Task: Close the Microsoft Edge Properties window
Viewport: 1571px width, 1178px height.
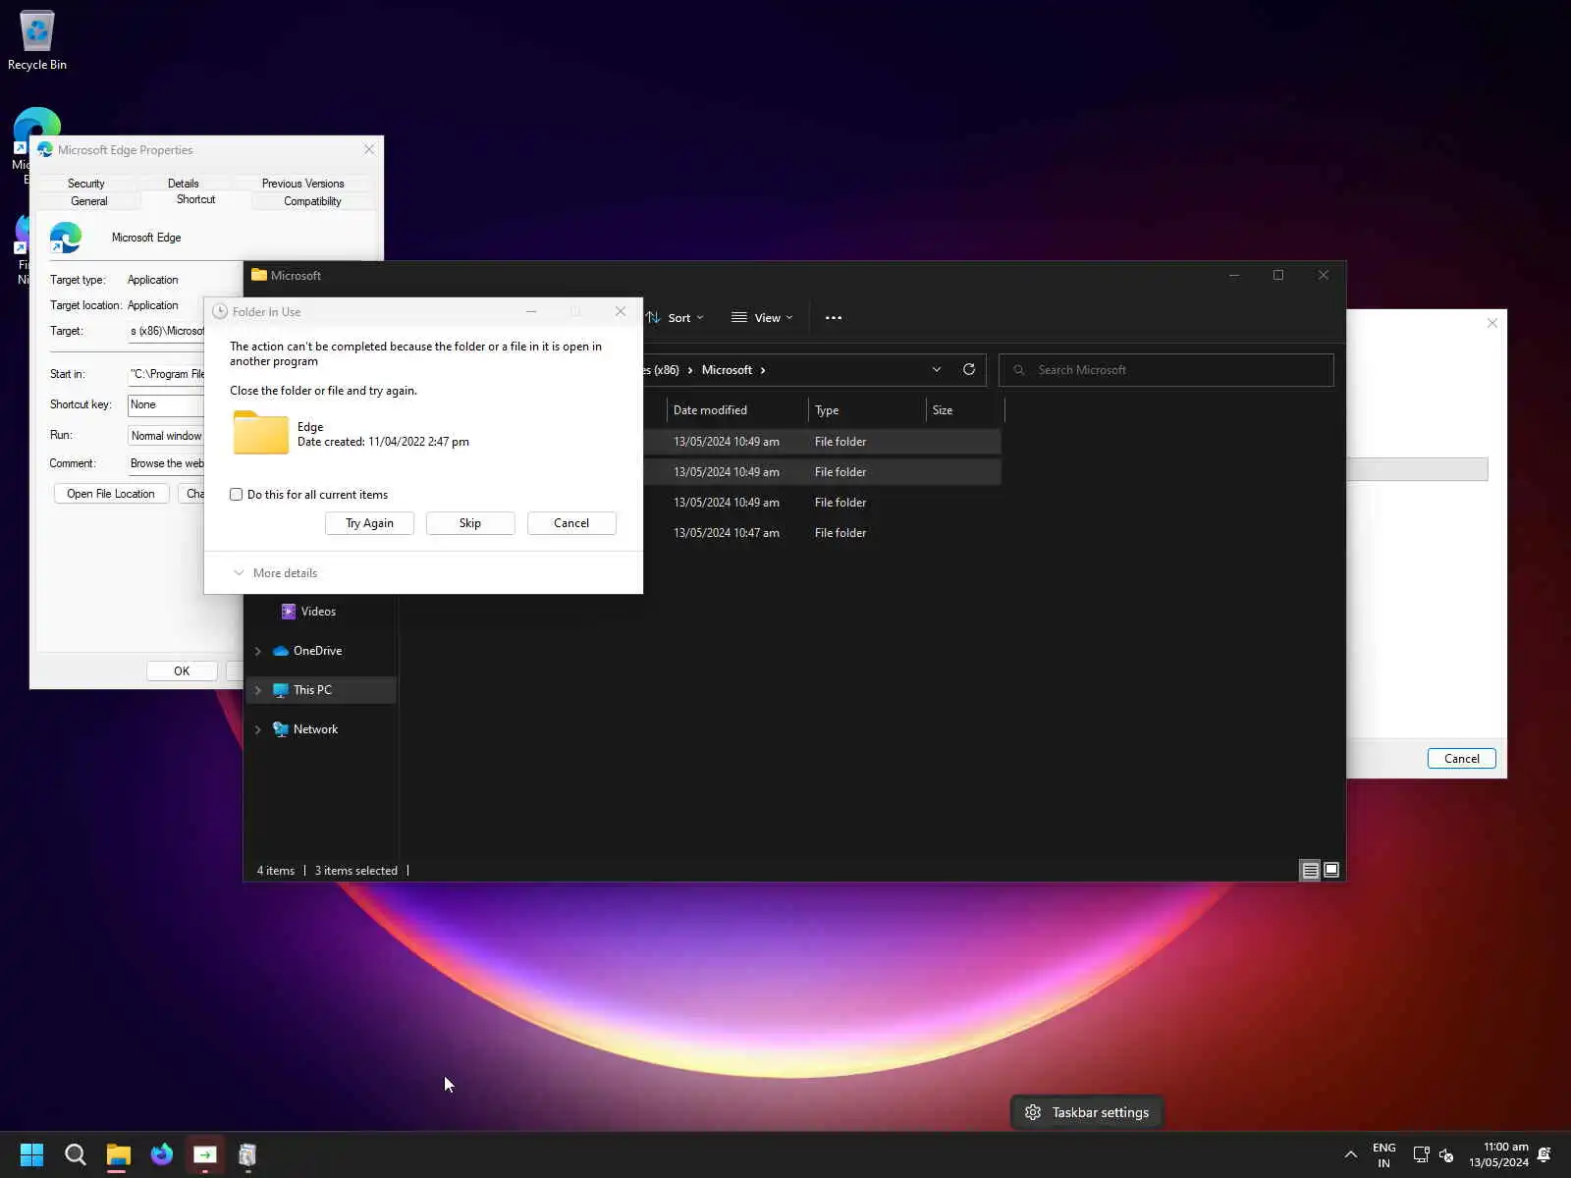Action: tap(369, 150)
